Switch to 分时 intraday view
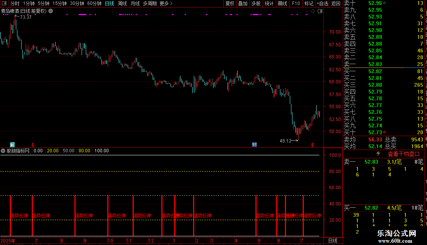Image resolution: width=427 pixels, height=245 pixels. (15, 3)
